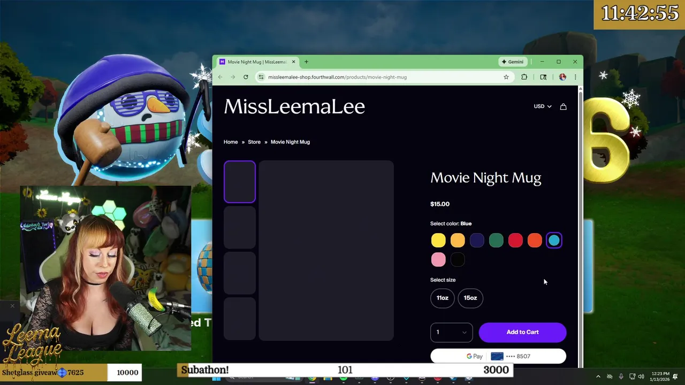Viewport: 685px width, 385px height.
Task: Show hidden system tray icons
Action: tap(598, 376)
